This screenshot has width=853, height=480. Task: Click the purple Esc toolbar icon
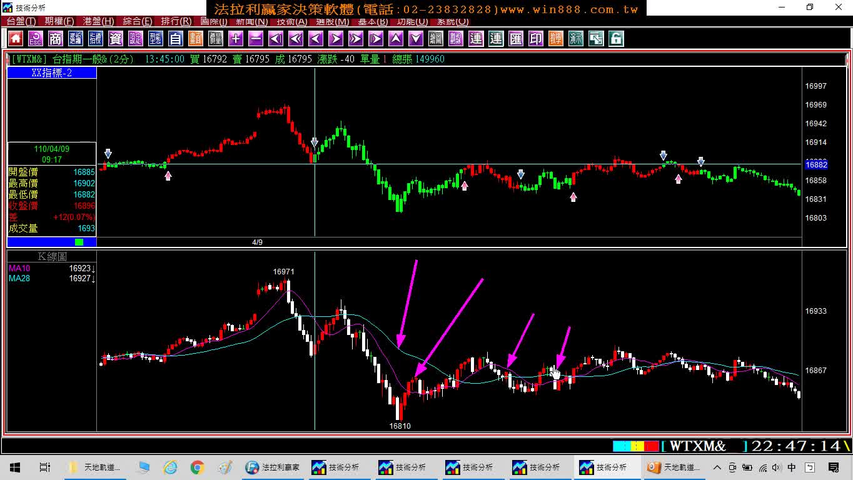(36, 39)
